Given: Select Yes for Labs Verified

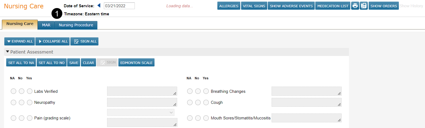Looking at the screenshot, I should pyautogui.click(x=30, y=91).
